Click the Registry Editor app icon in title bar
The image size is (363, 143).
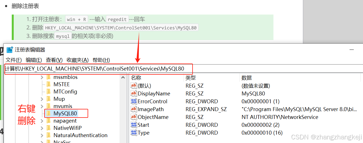(10, 50)
